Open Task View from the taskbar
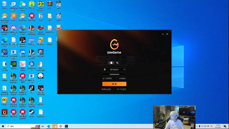The width and height of the screenshot is (229, 129). (x=43, y=126)
